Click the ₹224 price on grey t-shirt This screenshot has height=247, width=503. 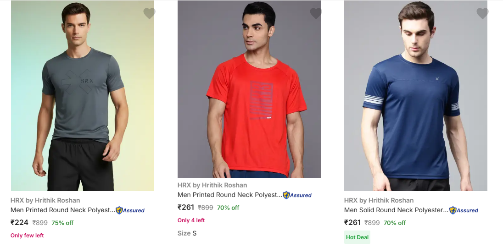[x=20, y=223]
